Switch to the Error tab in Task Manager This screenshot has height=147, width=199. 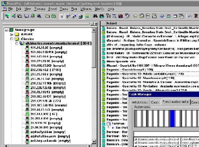155,102
